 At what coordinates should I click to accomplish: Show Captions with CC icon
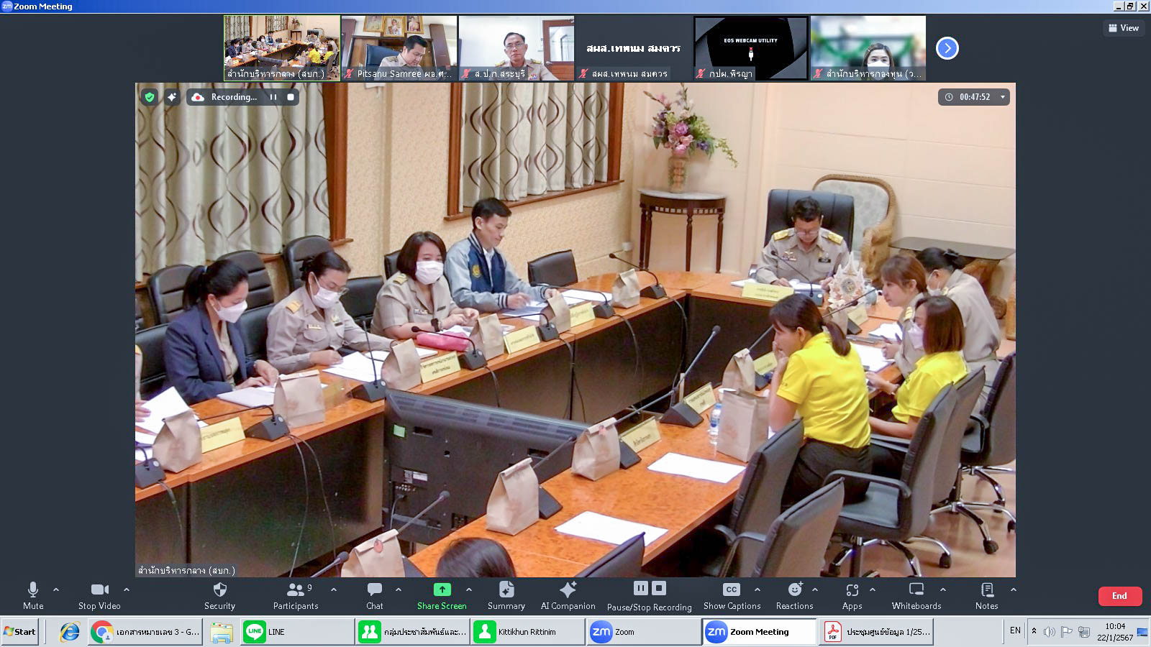tap(732, 596)
